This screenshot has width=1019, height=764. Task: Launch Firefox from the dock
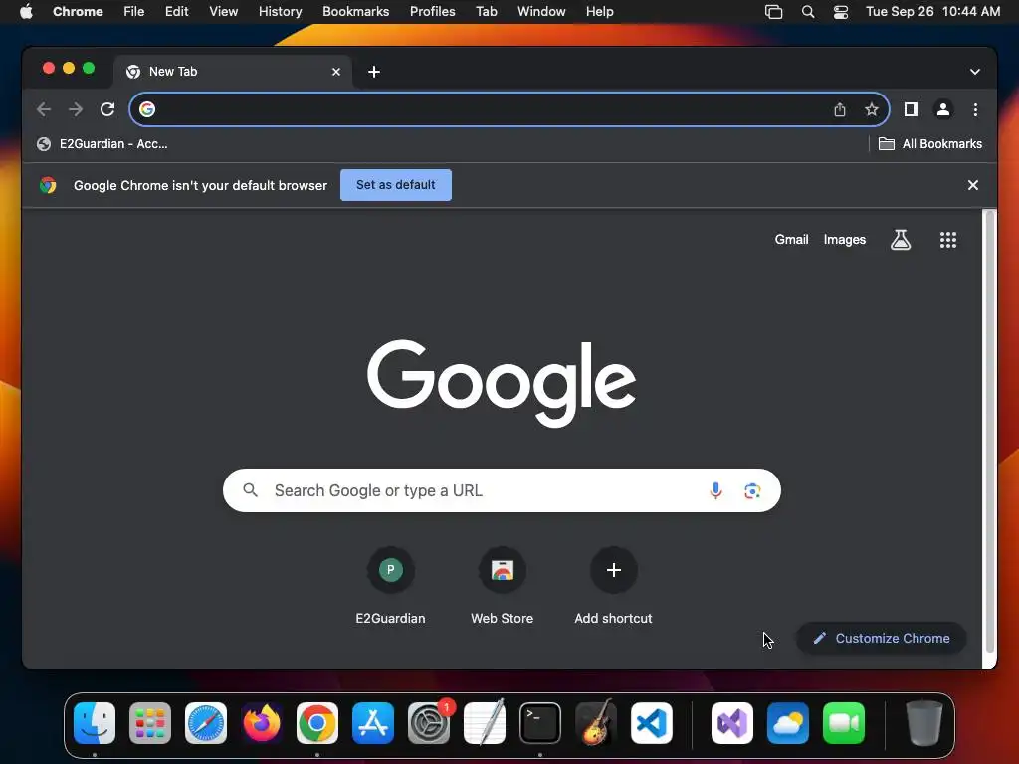coord(262,723)
